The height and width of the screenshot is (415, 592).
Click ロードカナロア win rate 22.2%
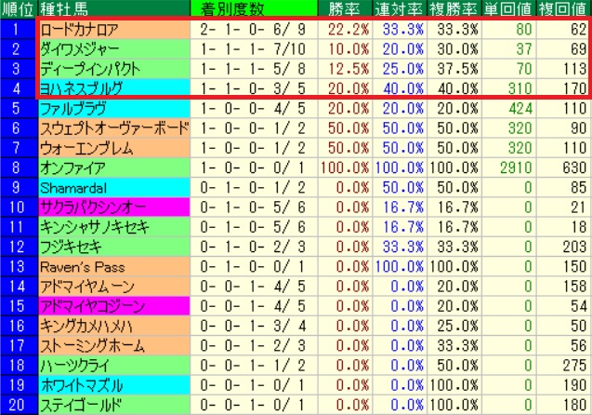(345, 29)
